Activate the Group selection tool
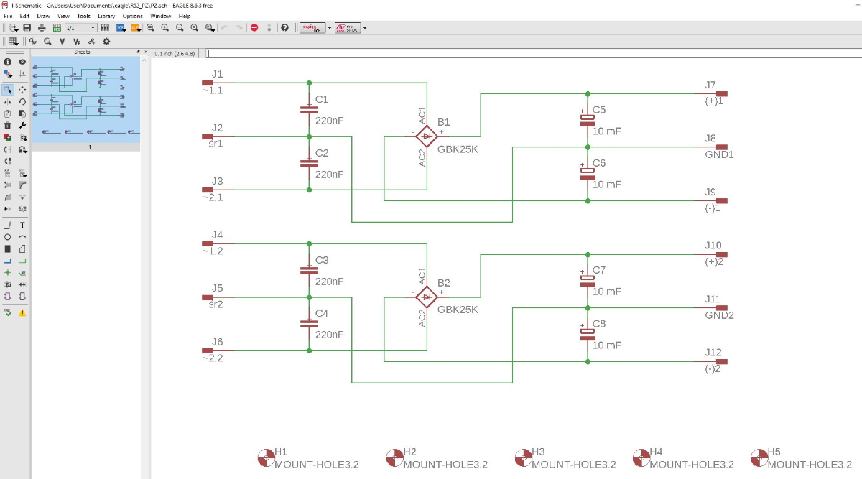 coord(8,90)
